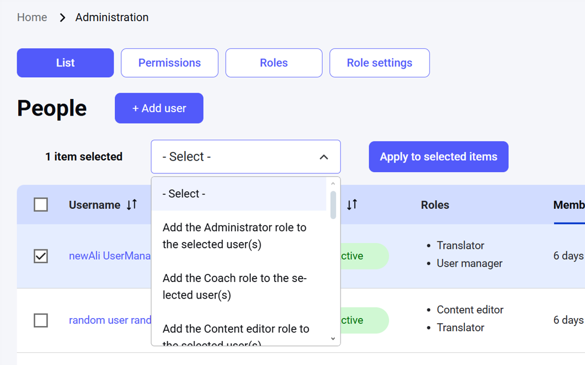
Task: Open the newAli UserManager profile link
Action: 109,256
